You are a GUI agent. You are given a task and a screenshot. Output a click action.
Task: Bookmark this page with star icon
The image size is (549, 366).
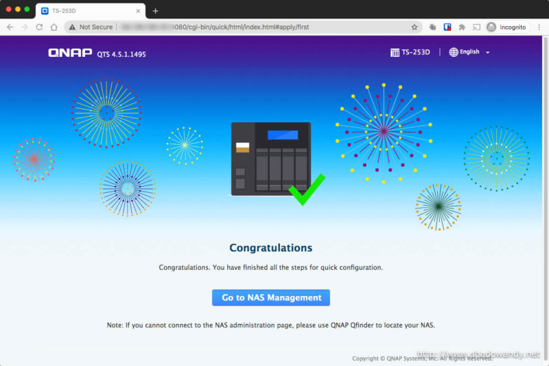(414, 27)
